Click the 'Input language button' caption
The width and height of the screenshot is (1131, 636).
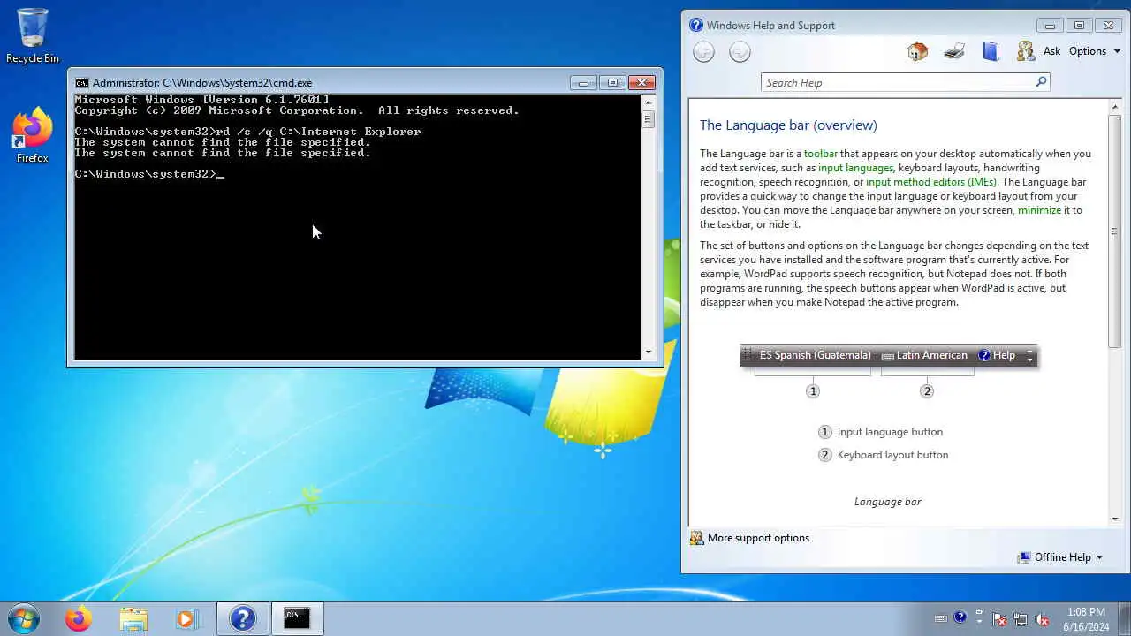coord(890,432)
